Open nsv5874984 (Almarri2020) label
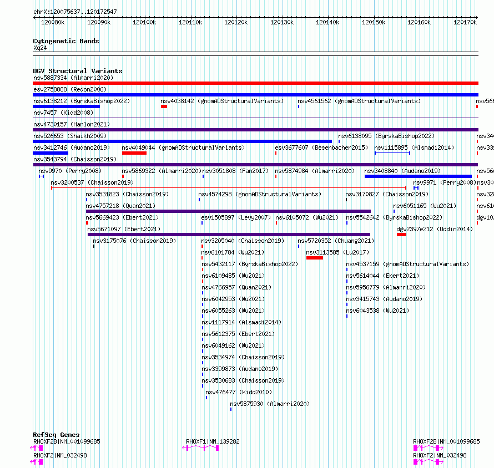The image size is (494, 468). point(315,171)
